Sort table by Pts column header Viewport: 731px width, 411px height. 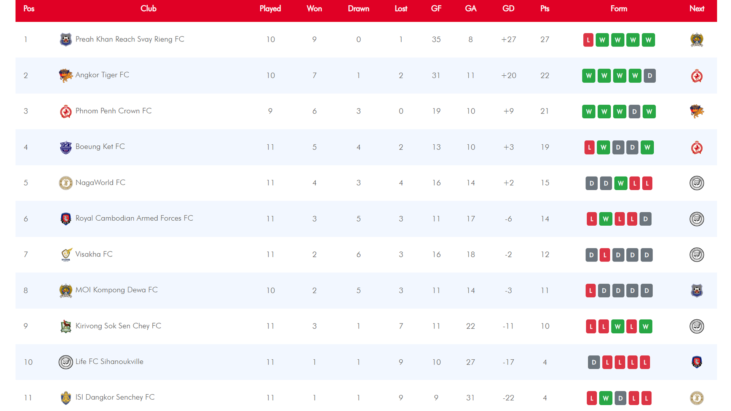click(544, 9)
